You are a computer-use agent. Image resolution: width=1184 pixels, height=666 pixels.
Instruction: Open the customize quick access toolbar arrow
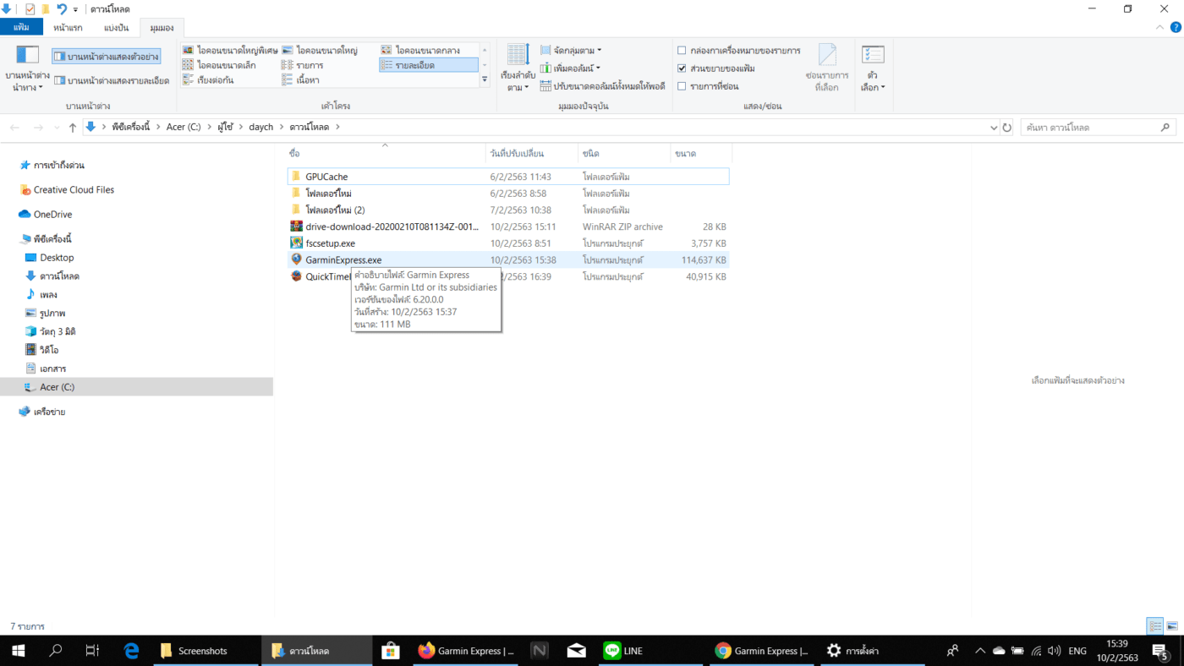(75, 9)
